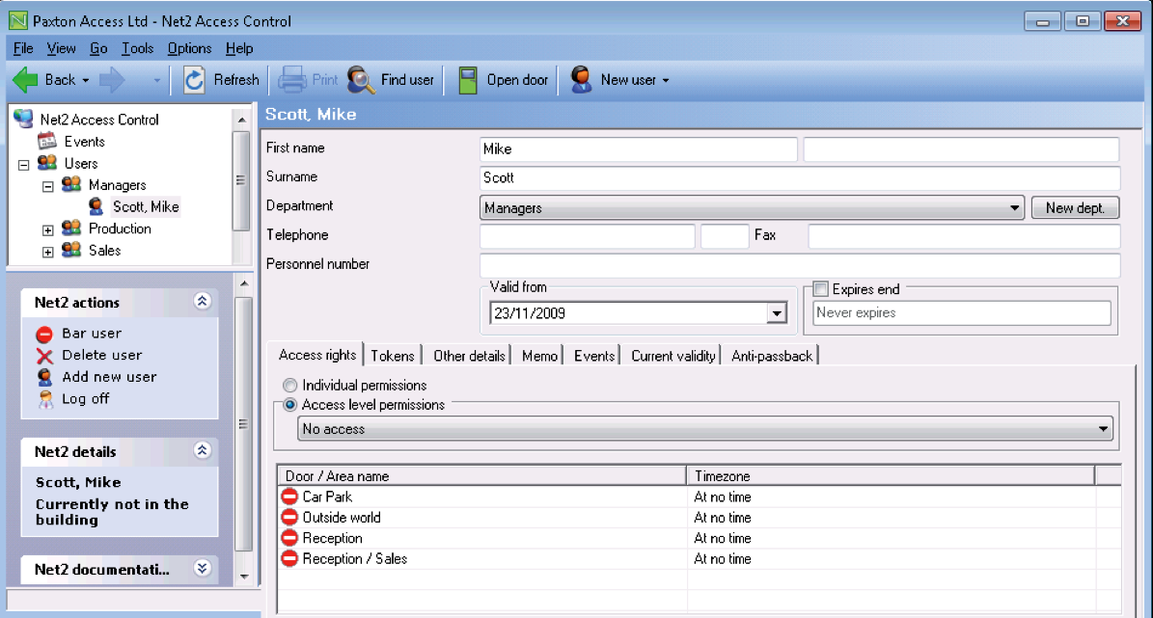Screen dimensions: 1153x618
Task: Open the Options menu
Action: (189, 48)
